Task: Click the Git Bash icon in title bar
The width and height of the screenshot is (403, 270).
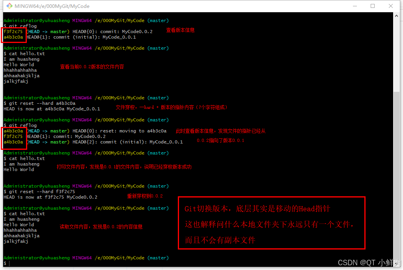Action: click(9, 6)
